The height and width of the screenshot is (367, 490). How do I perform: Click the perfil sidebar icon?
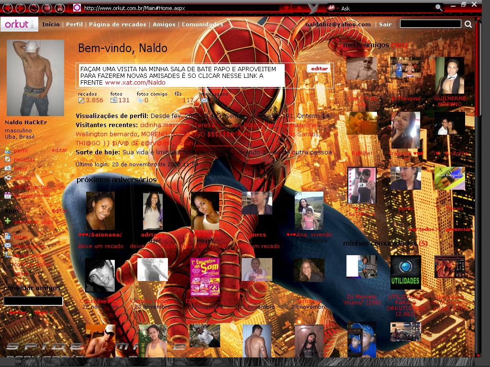(8, 151)
